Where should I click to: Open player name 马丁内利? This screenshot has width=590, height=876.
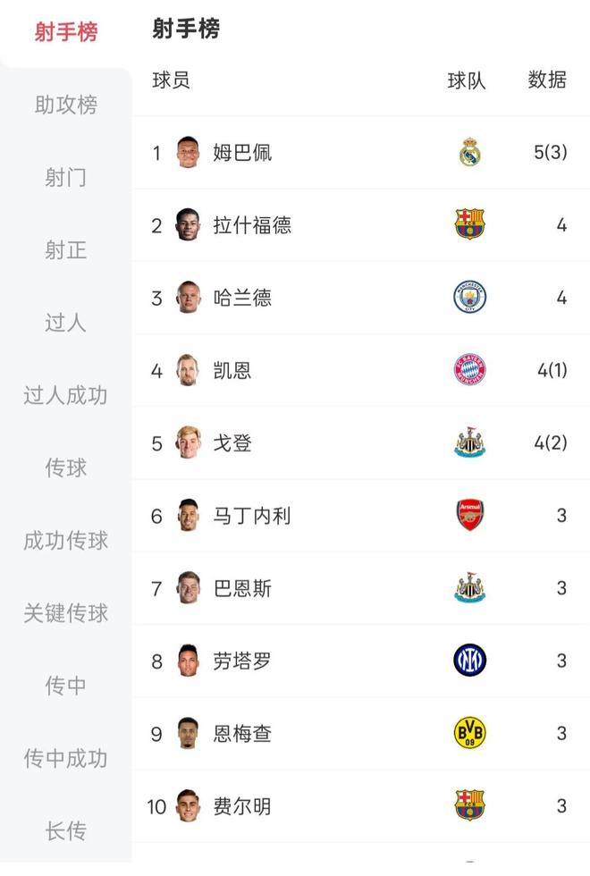(252, 516)
